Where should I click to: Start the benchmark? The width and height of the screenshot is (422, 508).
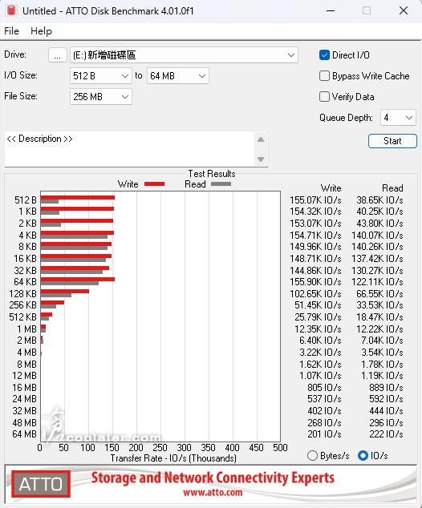pyautogui.click(x=392, y=141)
